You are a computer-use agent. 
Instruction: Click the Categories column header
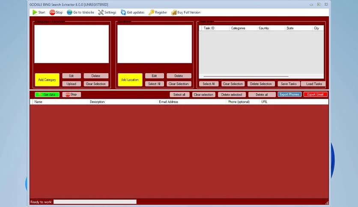click(x=243, y=28)
